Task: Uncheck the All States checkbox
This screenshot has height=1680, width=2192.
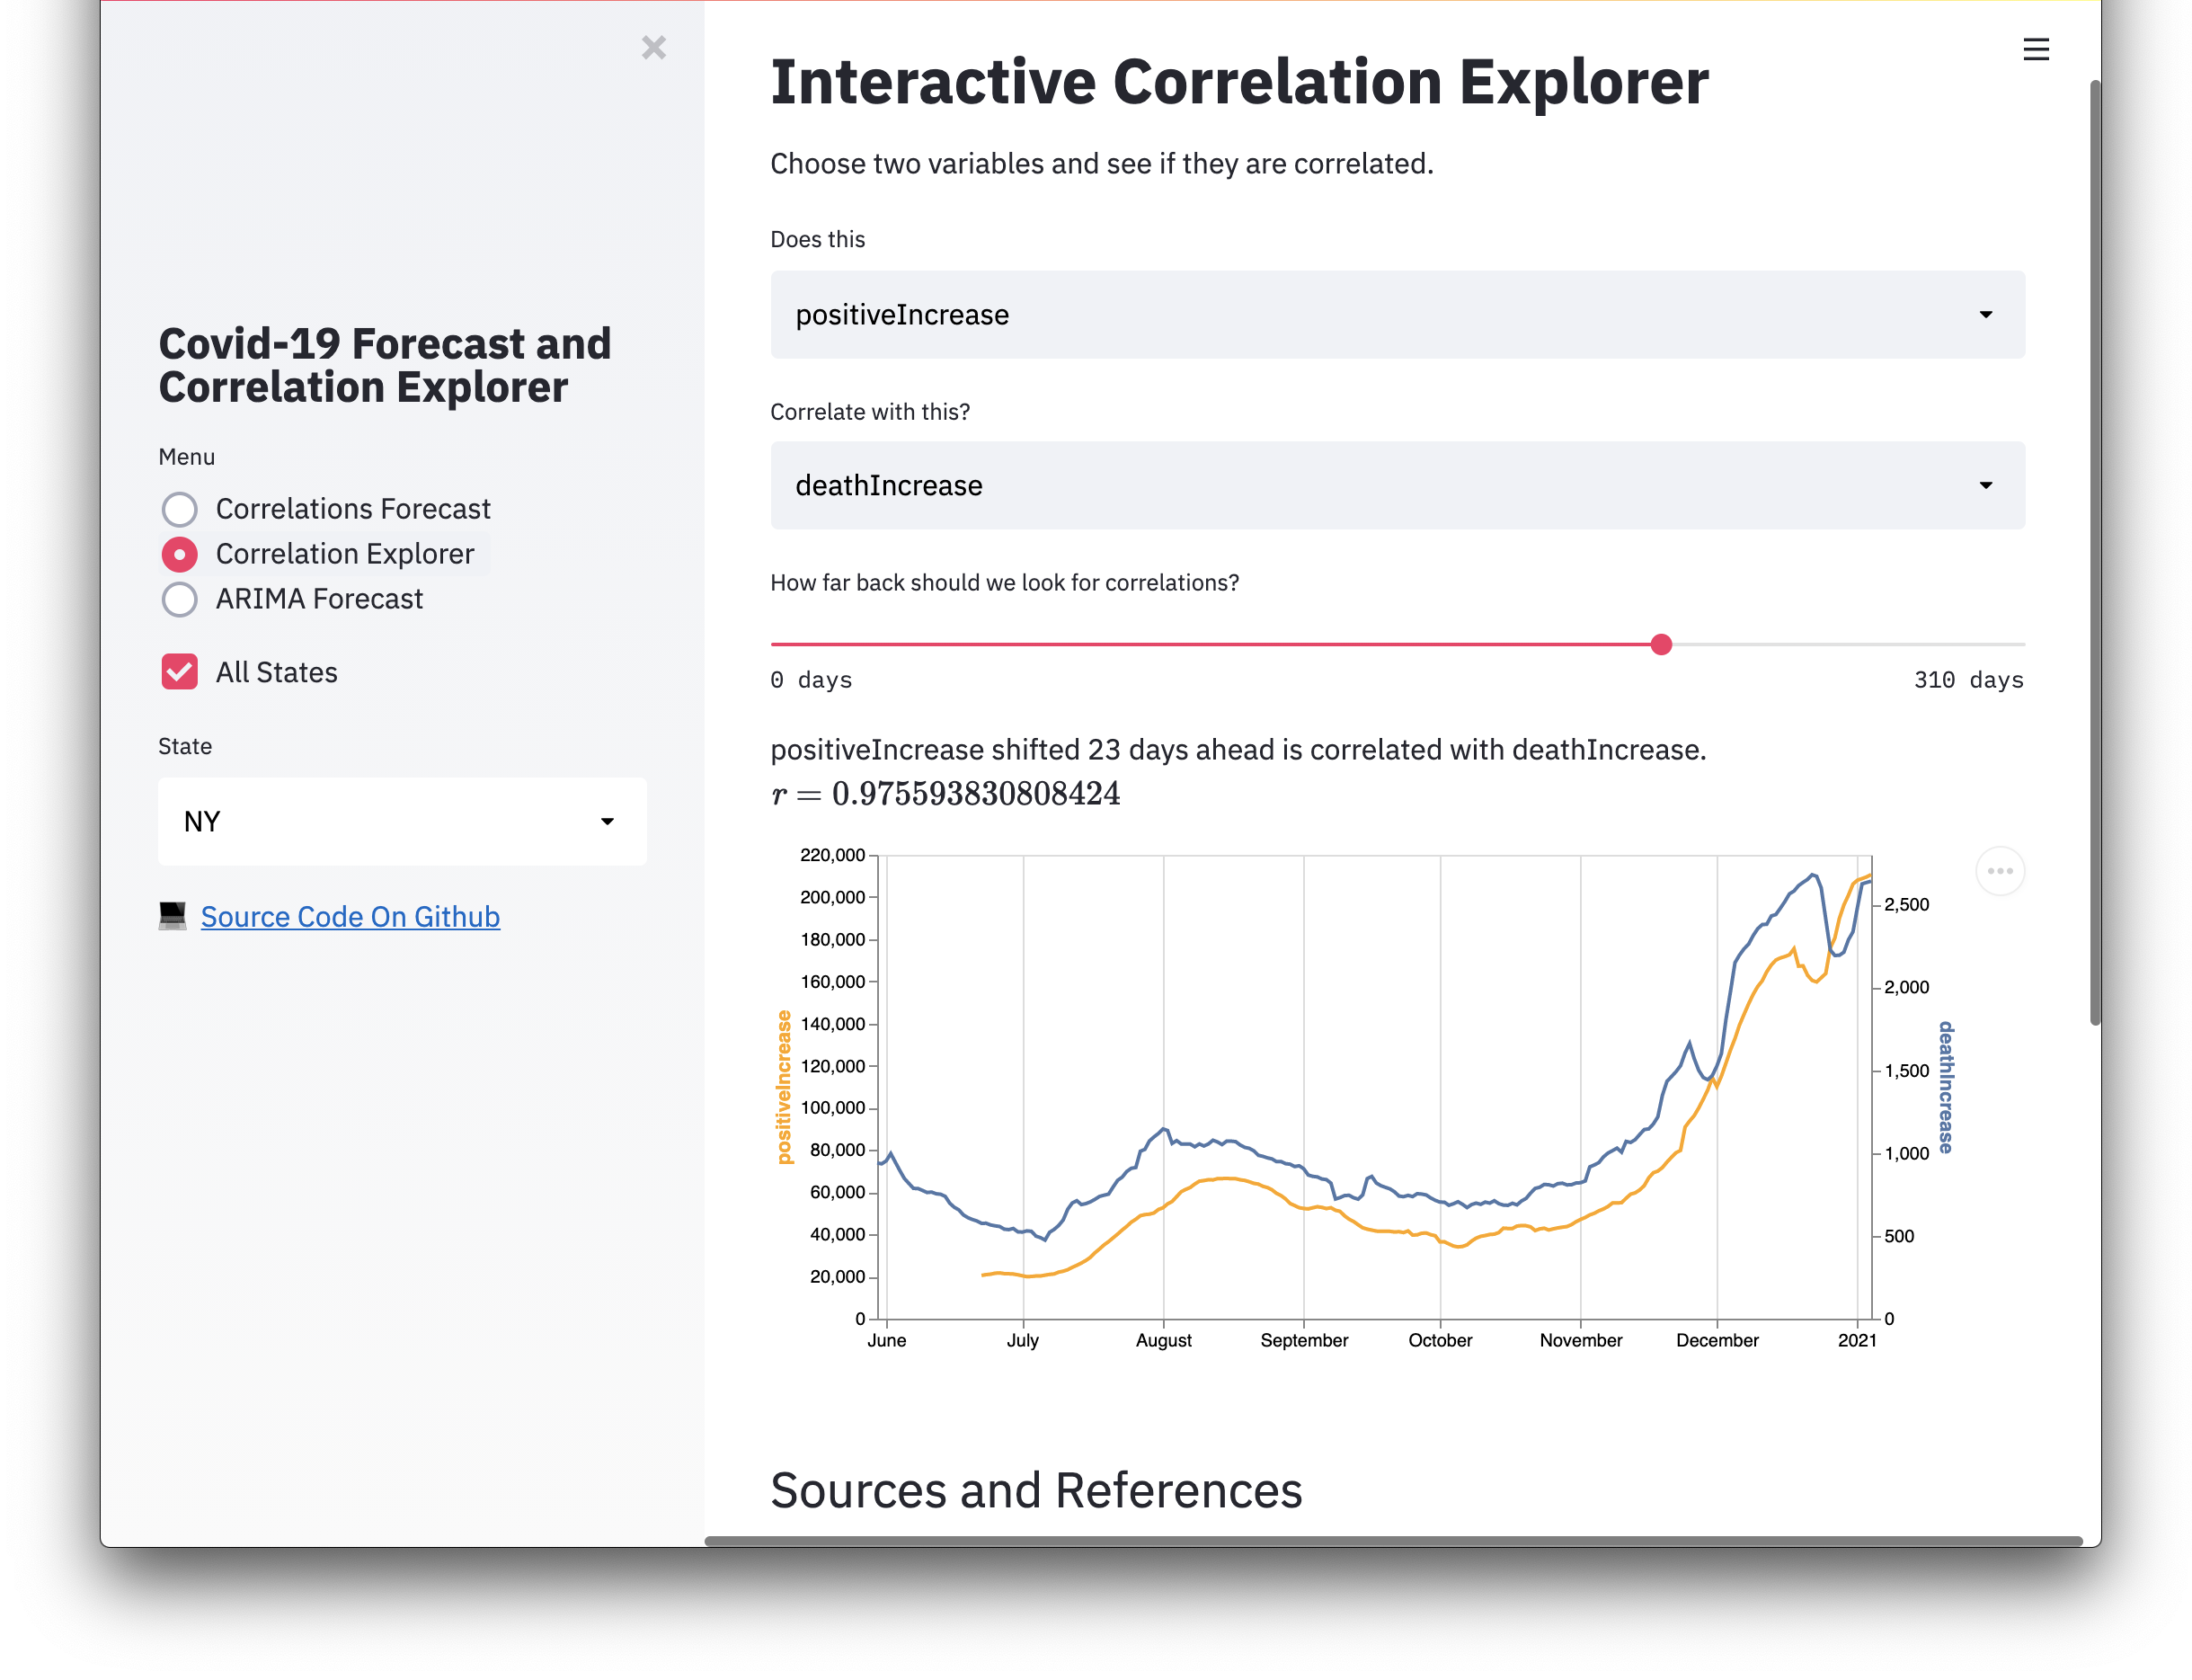Action: [x=180, y=672]
